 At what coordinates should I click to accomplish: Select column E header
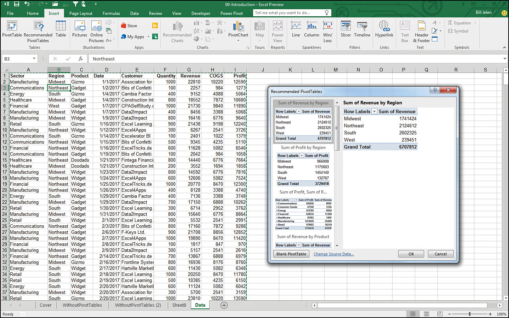[x=137, y=70]
